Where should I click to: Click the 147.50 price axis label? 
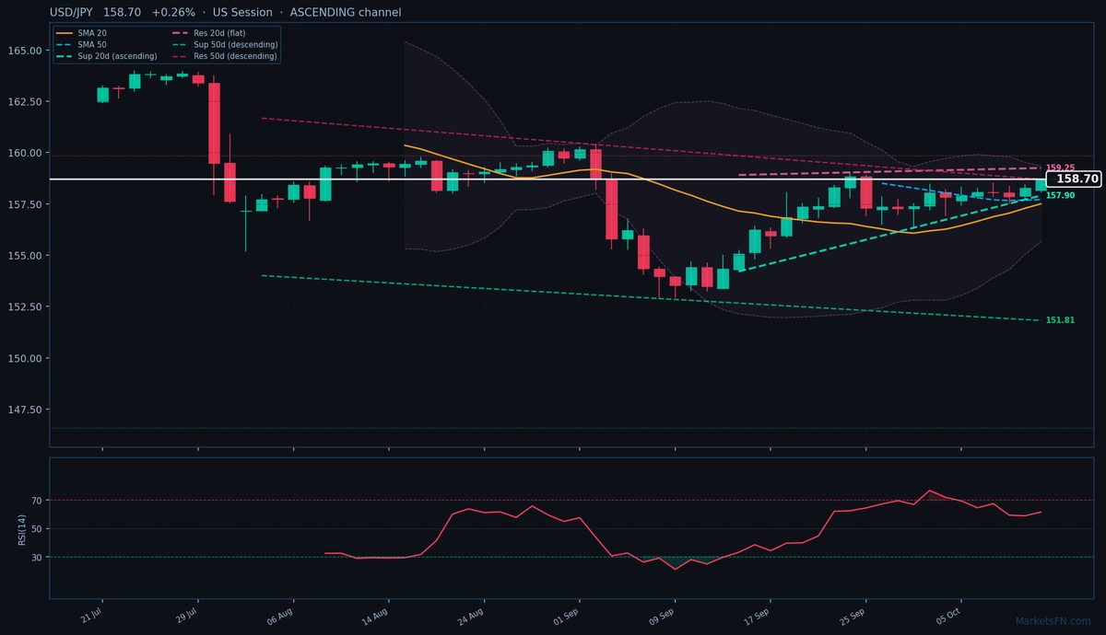[x=26, y=410]
